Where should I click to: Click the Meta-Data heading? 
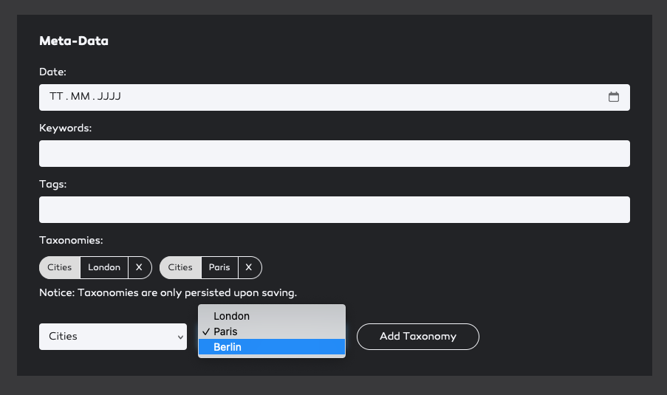point(74,41)
